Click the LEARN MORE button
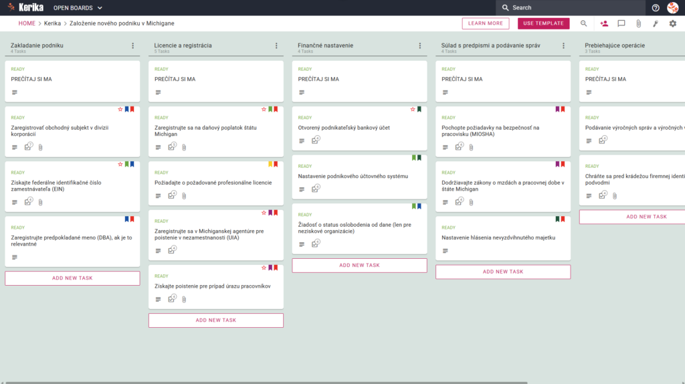Image resolution: width=685 pixels, height=384 pixels. [486, 23]
